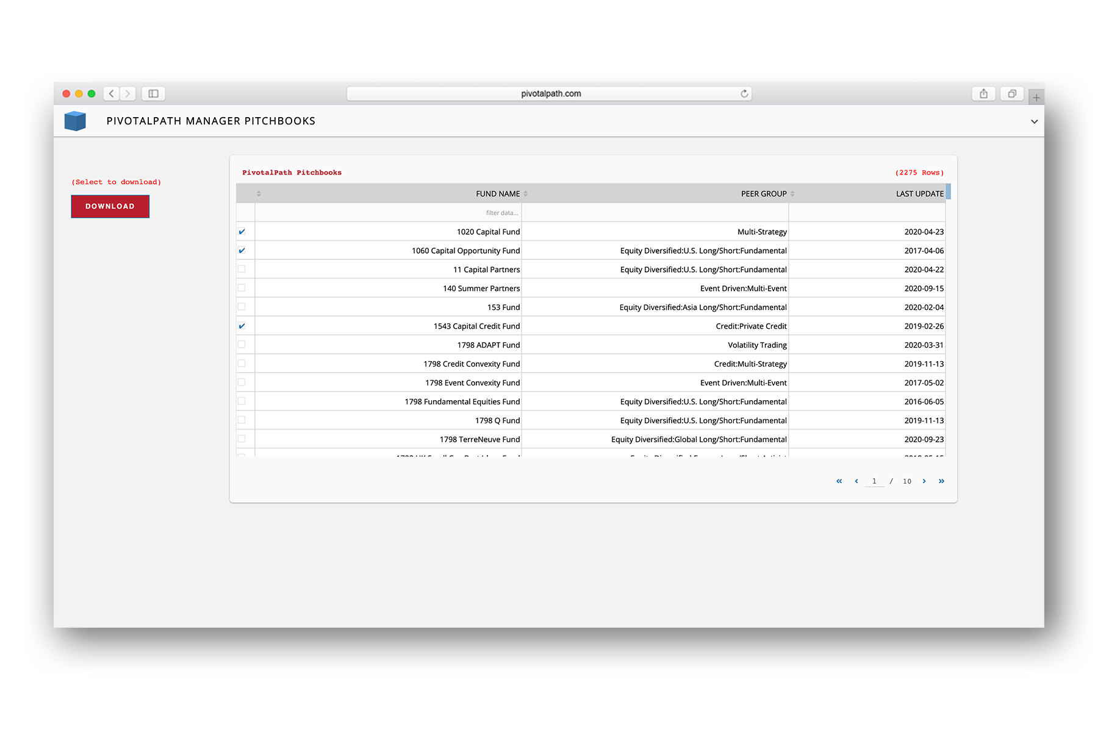
Task: Reload the page in address bar
Action: [744, 93]
